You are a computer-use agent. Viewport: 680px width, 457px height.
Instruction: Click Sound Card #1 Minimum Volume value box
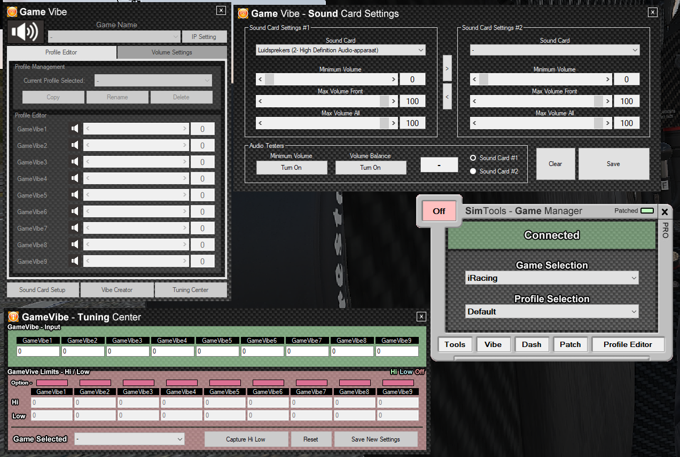point(412,80)
